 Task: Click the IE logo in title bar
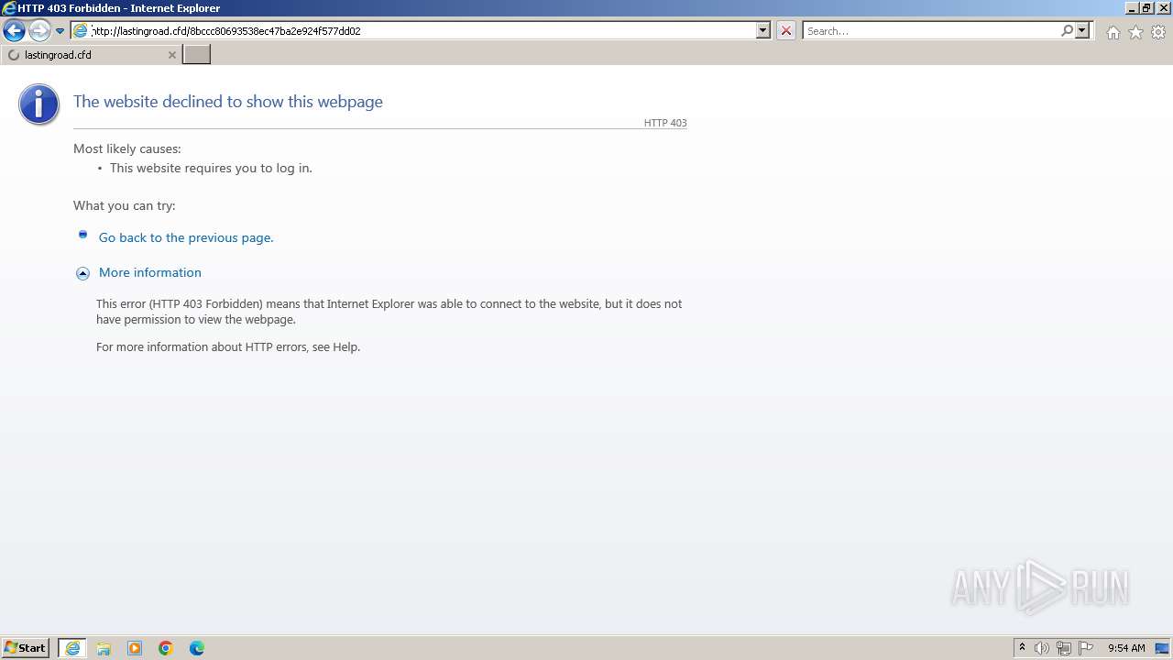[x=8, y=8]
